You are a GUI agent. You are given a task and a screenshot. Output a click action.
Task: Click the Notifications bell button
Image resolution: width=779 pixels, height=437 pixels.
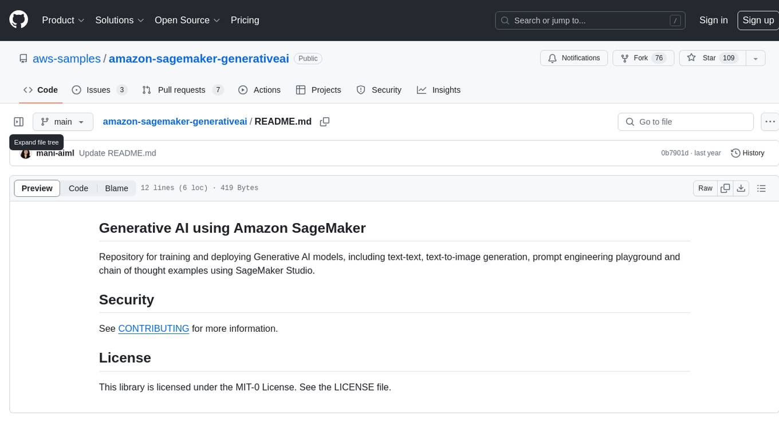pos(574,58)
